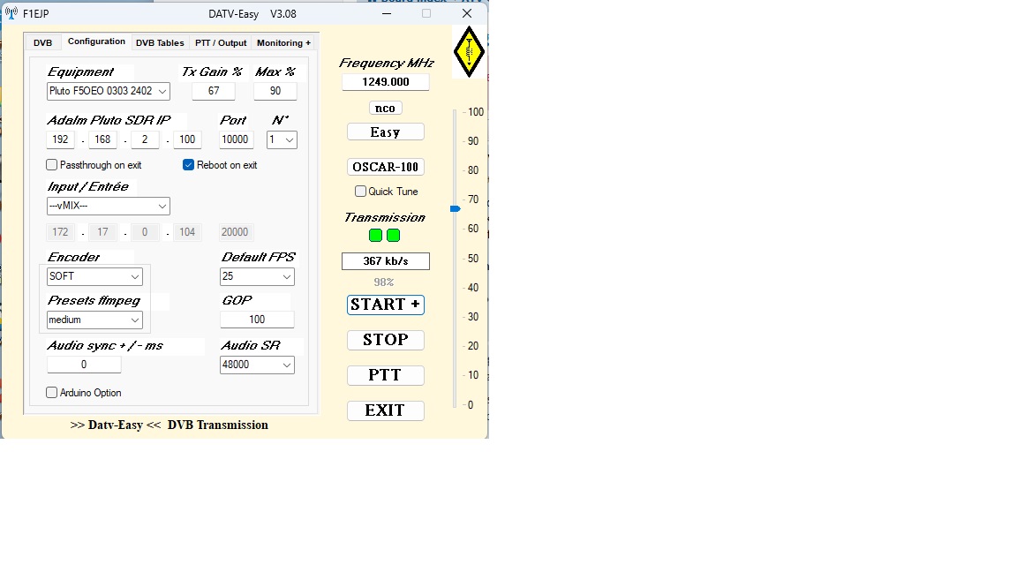Click the OSCAR-100 button

click(386, 167)
